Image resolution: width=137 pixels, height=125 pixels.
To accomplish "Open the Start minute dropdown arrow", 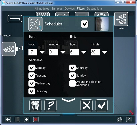I will tap(63, 52).
